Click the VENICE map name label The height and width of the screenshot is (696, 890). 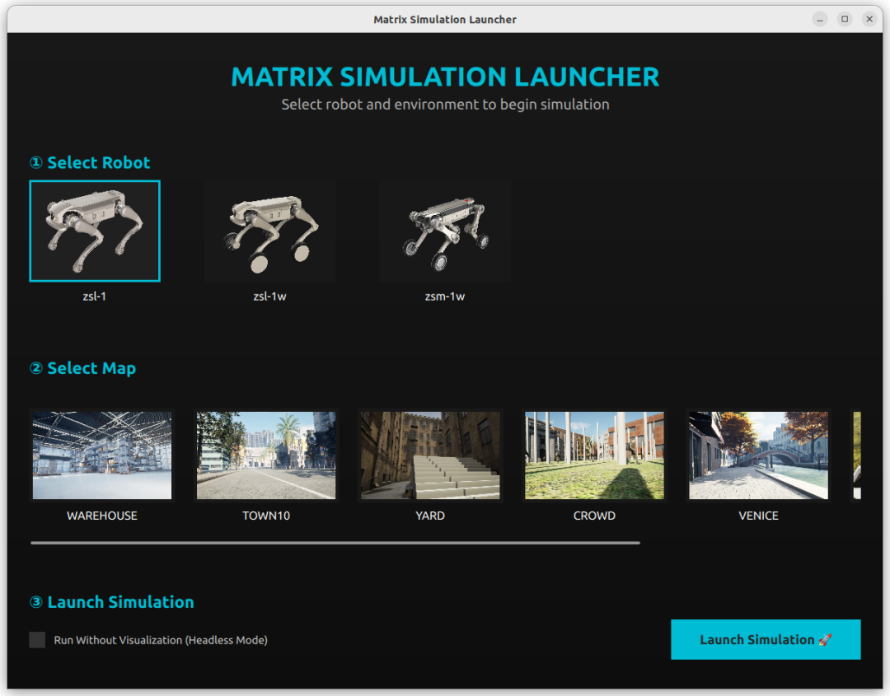[758, 516]
